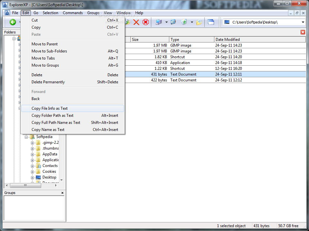
Task: Open the Groups menu
Action: tap(93, 13)
